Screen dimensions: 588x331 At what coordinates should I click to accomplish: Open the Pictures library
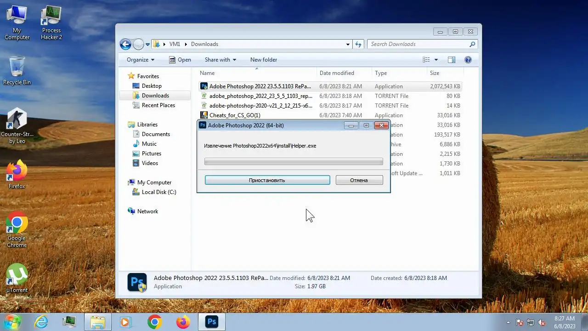152,154
